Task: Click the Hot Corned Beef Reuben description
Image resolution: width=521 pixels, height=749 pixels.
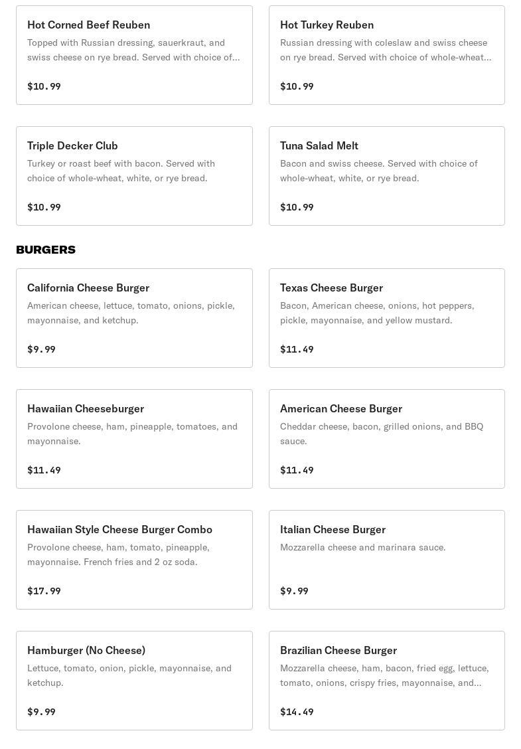Action: (133, 50)
